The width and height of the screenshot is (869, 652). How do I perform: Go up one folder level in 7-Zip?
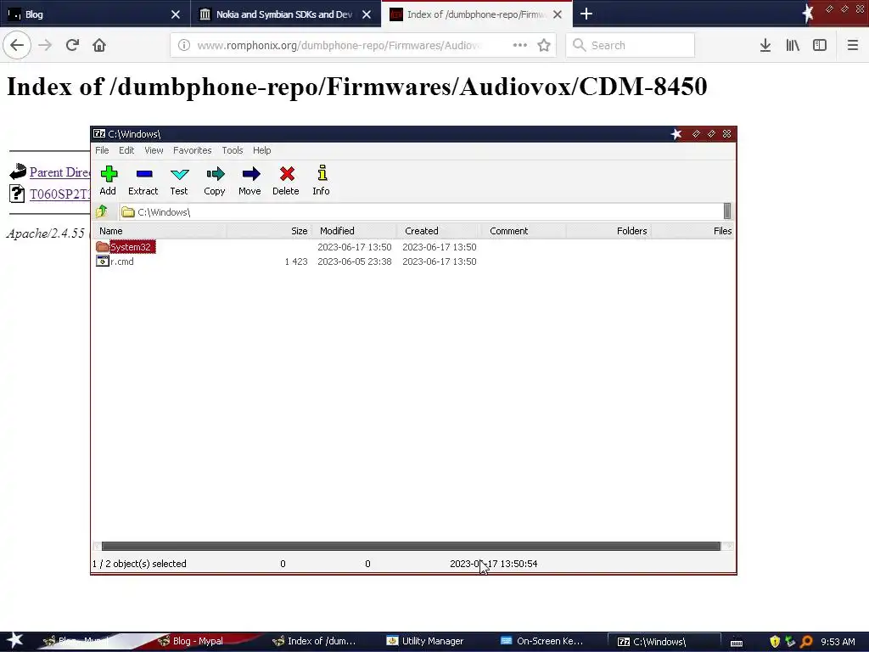[x=102, y=211]
